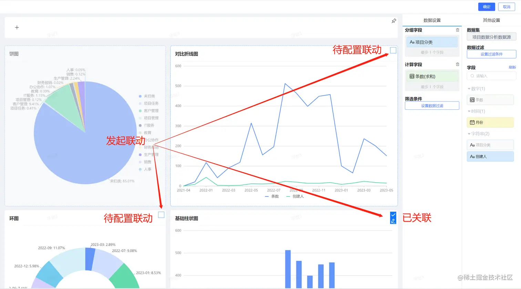The height and width of the screenshot is (289, 521).
Task: Click the 设置数据过滤 button
Action: click(x=432, y=106)
